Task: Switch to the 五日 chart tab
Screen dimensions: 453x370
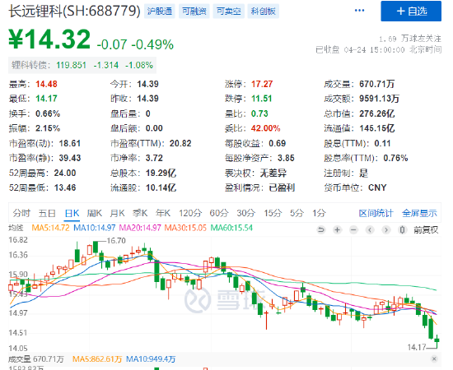Action: 47,214
